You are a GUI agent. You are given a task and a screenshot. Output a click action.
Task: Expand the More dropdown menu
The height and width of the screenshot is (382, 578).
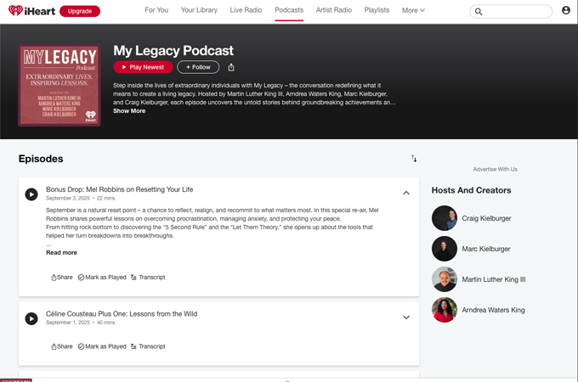point(413,10)
